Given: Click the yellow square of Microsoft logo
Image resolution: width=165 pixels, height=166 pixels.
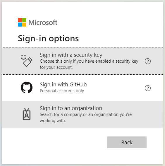Looking at the screenshot, I should [24, 25].
